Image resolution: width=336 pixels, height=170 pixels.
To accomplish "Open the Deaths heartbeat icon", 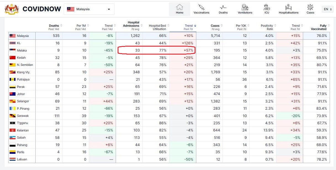I will (223, 7).
